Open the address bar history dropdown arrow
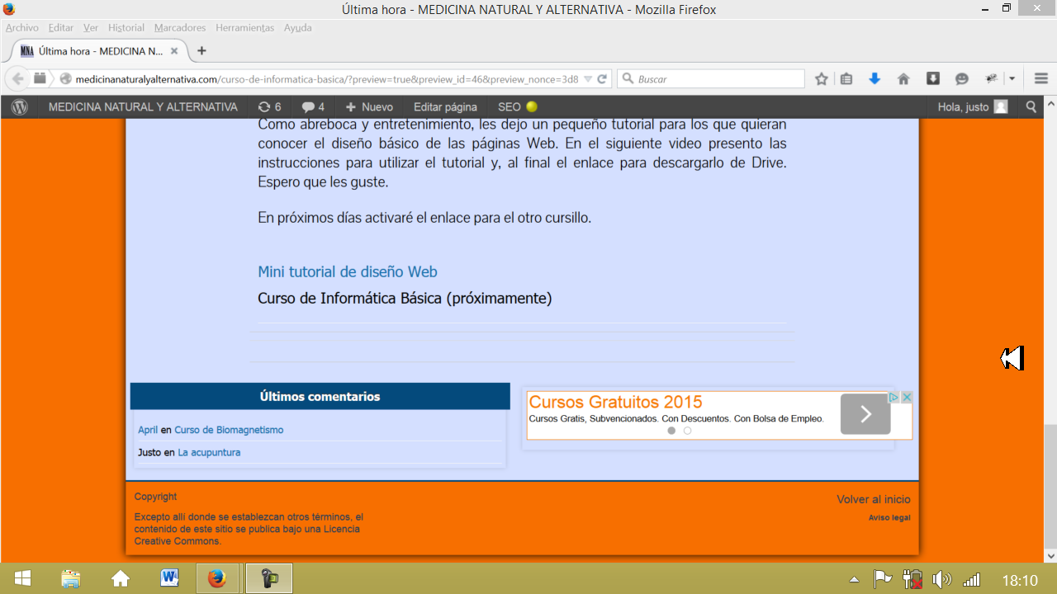 tap(588, 78)
